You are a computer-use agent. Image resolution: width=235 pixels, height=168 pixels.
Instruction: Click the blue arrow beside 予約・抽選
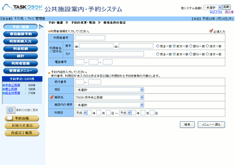click(x=41, y=27)
